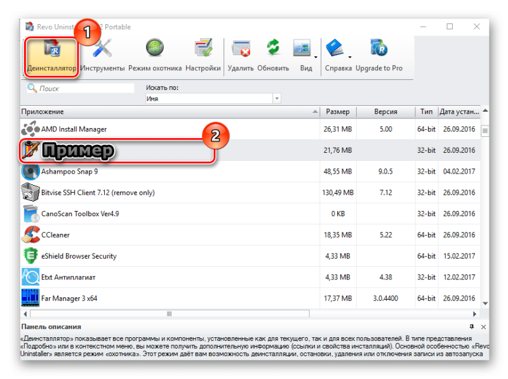Click the horizontal scrollbar thumb
Image resolution: width=508 pixels, height=379 pixels.
[x=170, y=314]
